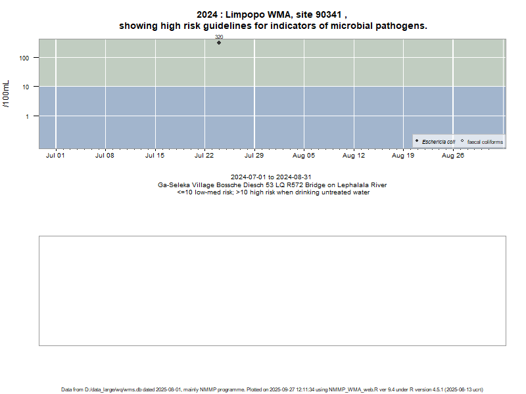Screen dimensions: 526x394
Task: Choose the Aug 26 x-axis tick label
Action: tap(453, 156)
